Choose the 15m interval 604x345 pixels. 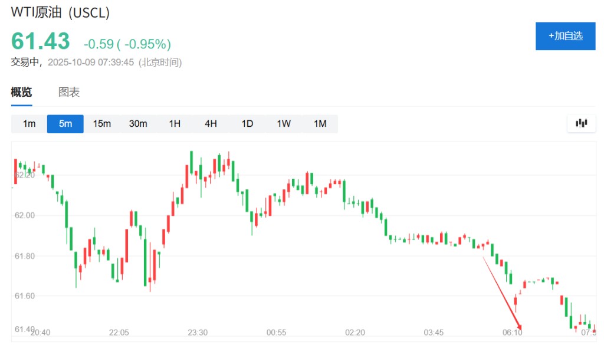point(101,124)
